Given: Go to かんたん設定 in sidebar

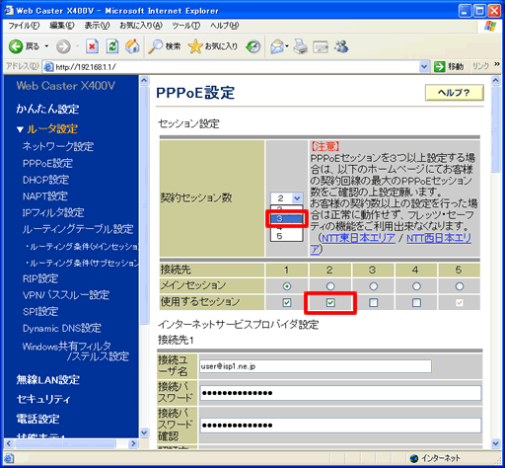Looking at the screenshot, I should point(47,109).
